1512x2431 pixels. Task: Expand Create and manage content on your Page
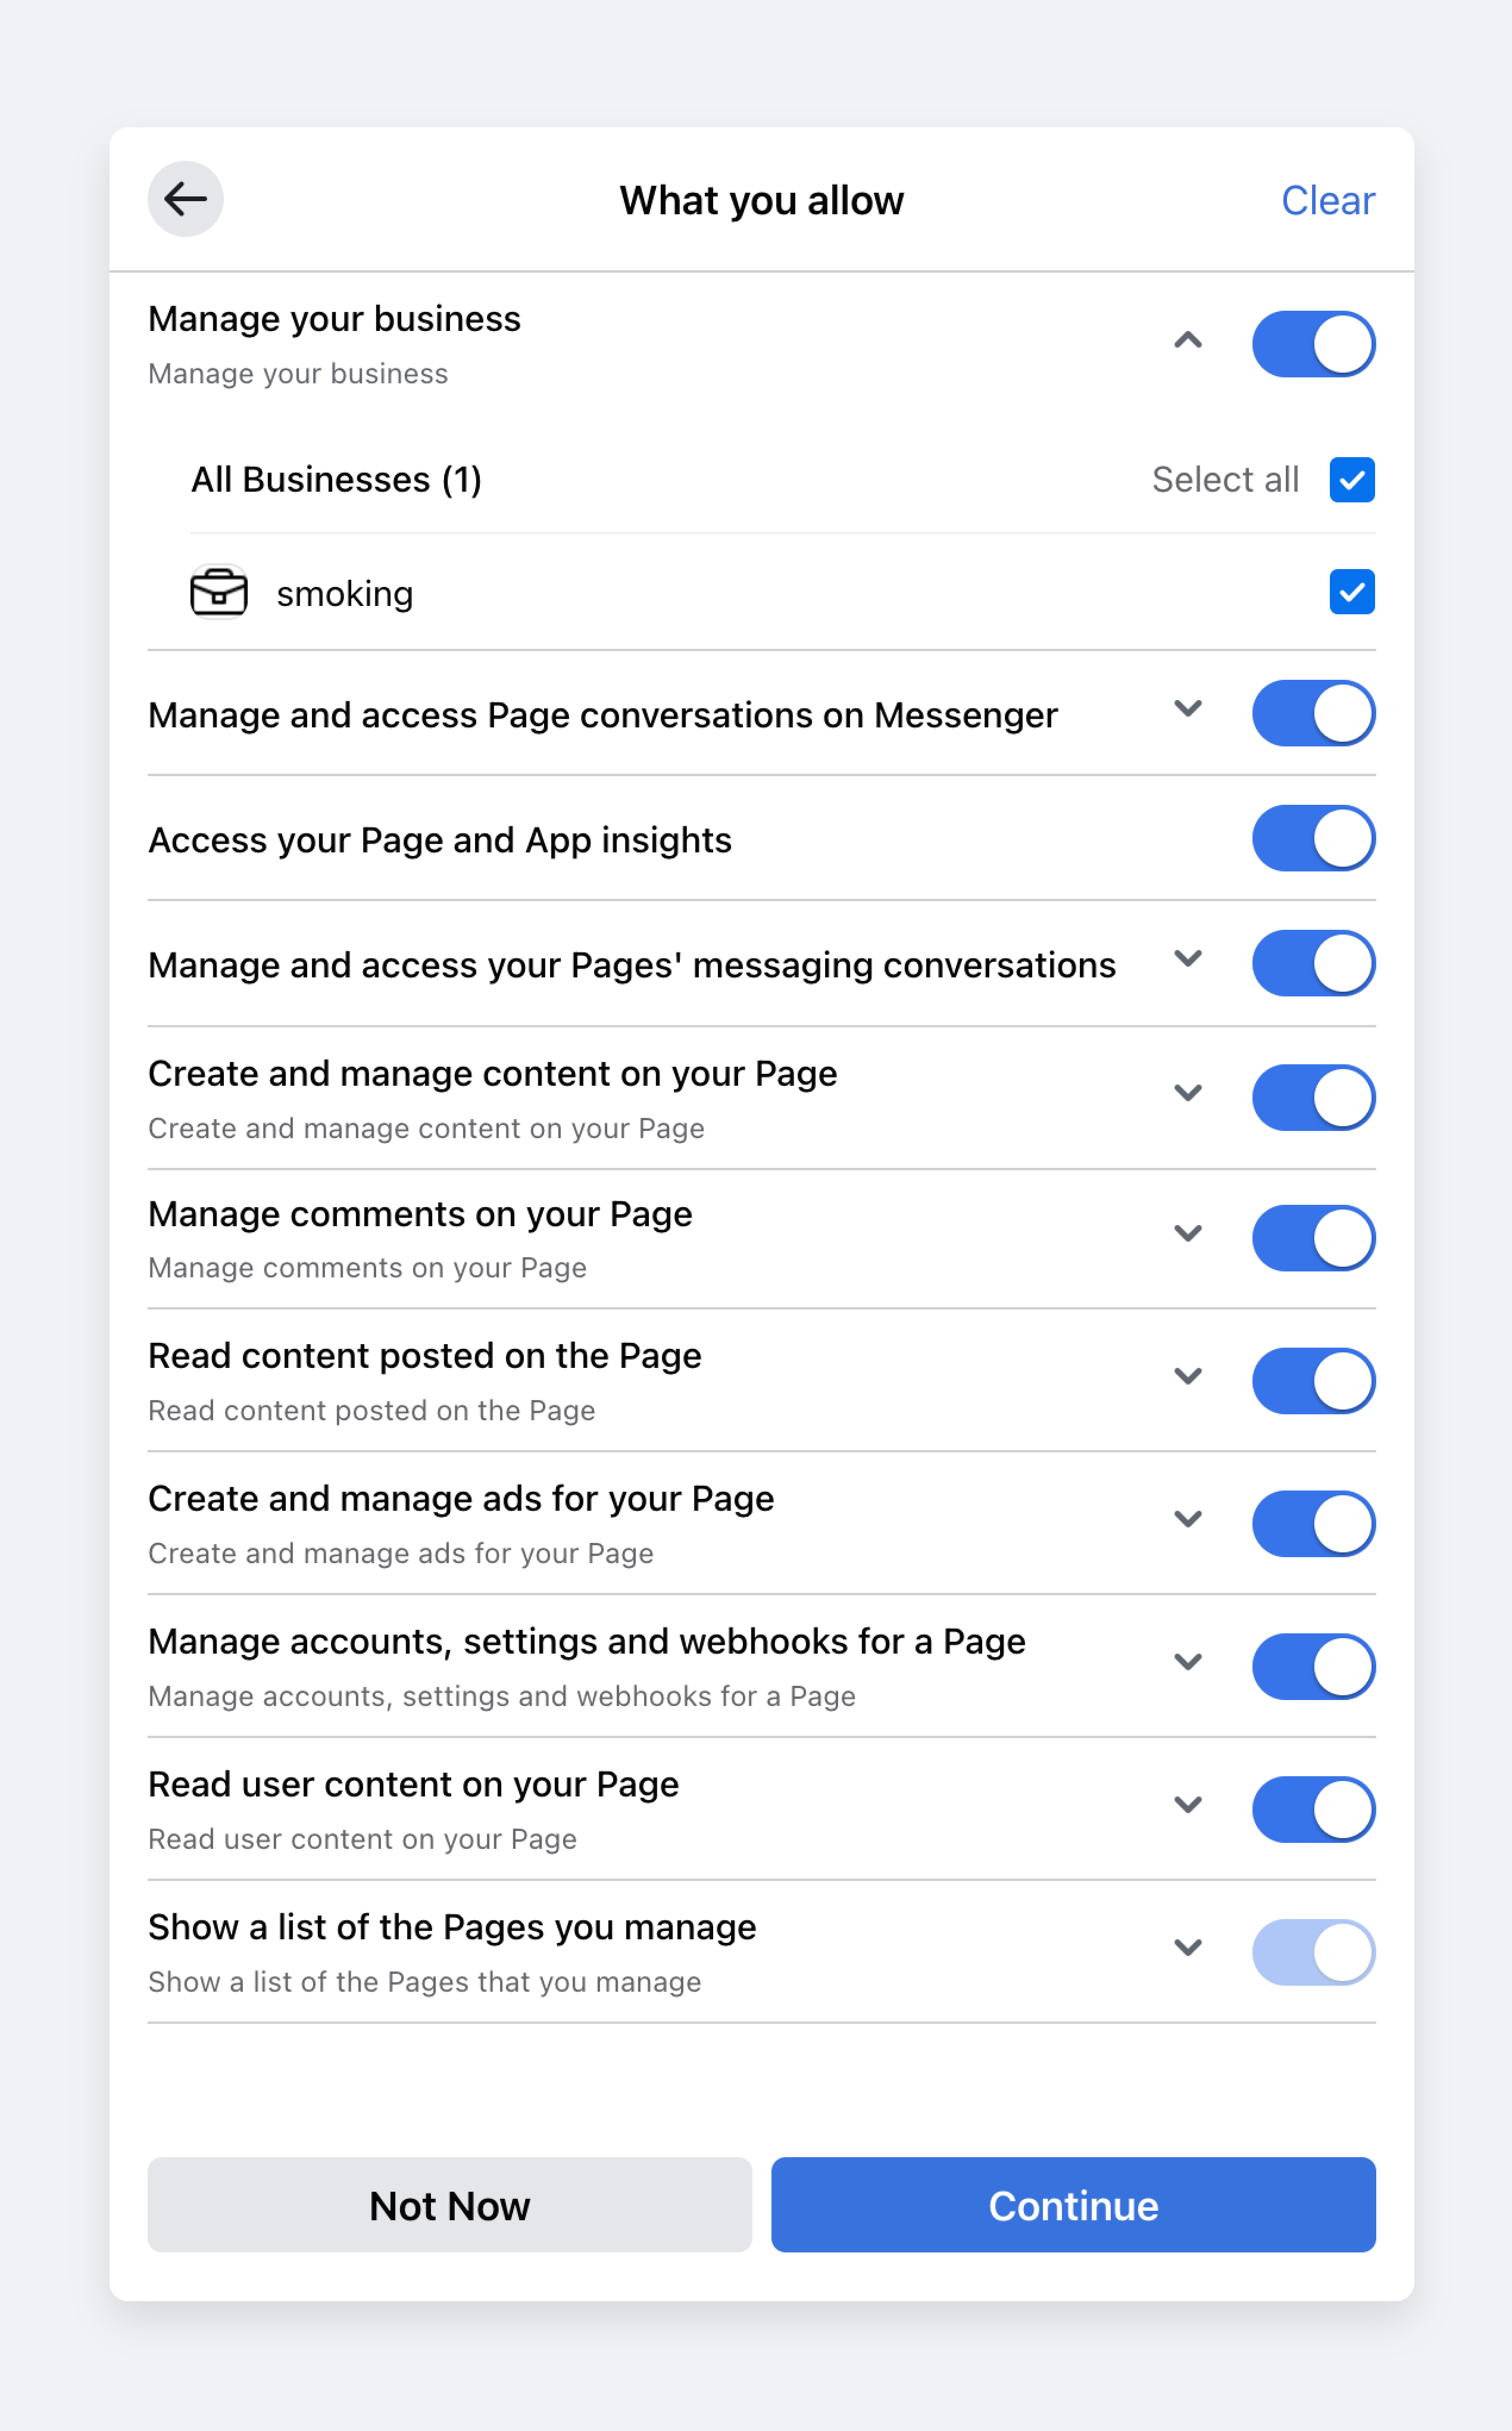[1187, 1093]
